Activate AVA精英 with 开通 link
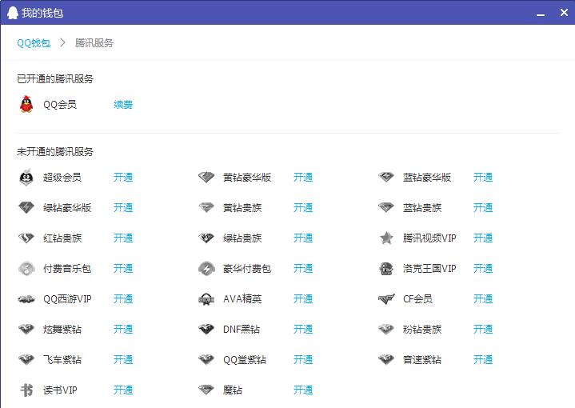 303,299
